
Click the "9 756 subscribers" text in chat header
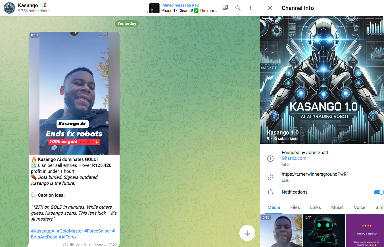click(x=34, y=11)
